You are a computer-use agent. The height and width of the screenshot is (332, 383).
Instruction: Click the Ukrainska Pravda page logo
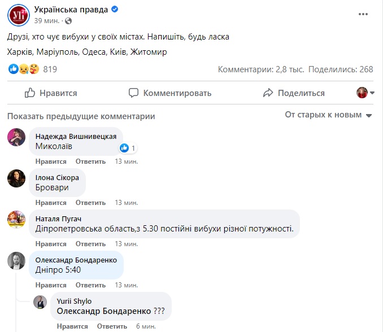(18, 14)
